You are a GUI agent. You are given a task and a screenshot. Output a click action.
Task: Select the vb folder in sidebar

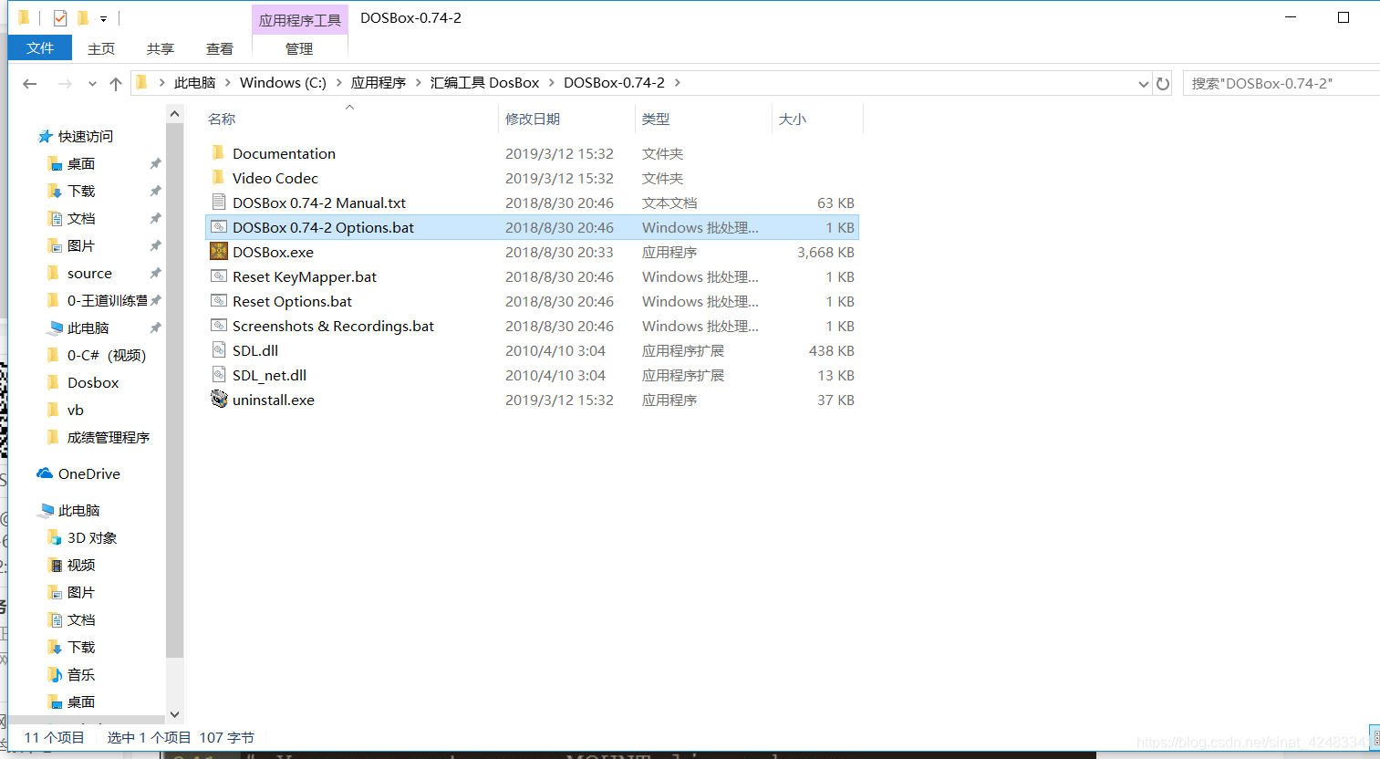click(x=76, y=411)
